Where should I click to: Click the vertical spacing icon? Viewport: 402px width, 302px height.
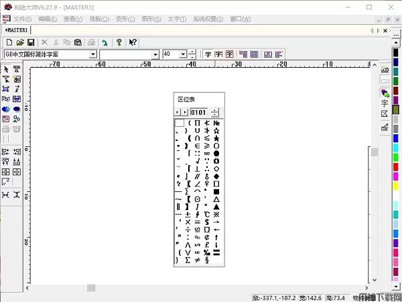click(17, 195)
